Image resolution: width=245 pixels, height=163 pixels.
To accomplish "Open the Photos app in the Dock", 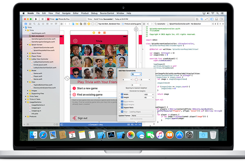I will [131, 135].
